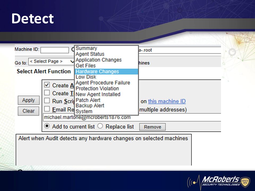The image size is (255, 191).
Task: Open the Select Page dropdown
Action: (x=52, y=62)
